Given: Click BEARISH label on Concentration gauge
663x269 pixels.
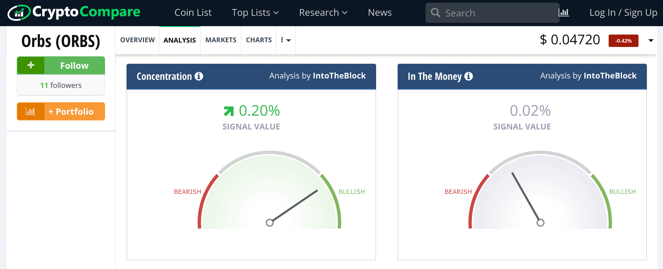Looking at the screenshot, I should (x=187, y=192).
